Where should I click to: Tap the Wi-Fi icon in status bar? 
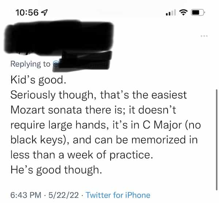point(184,12)
